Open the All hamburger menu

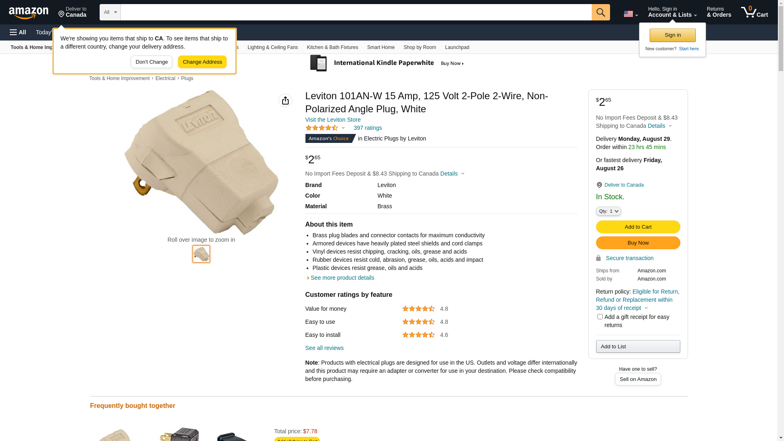tap(18, 32)
